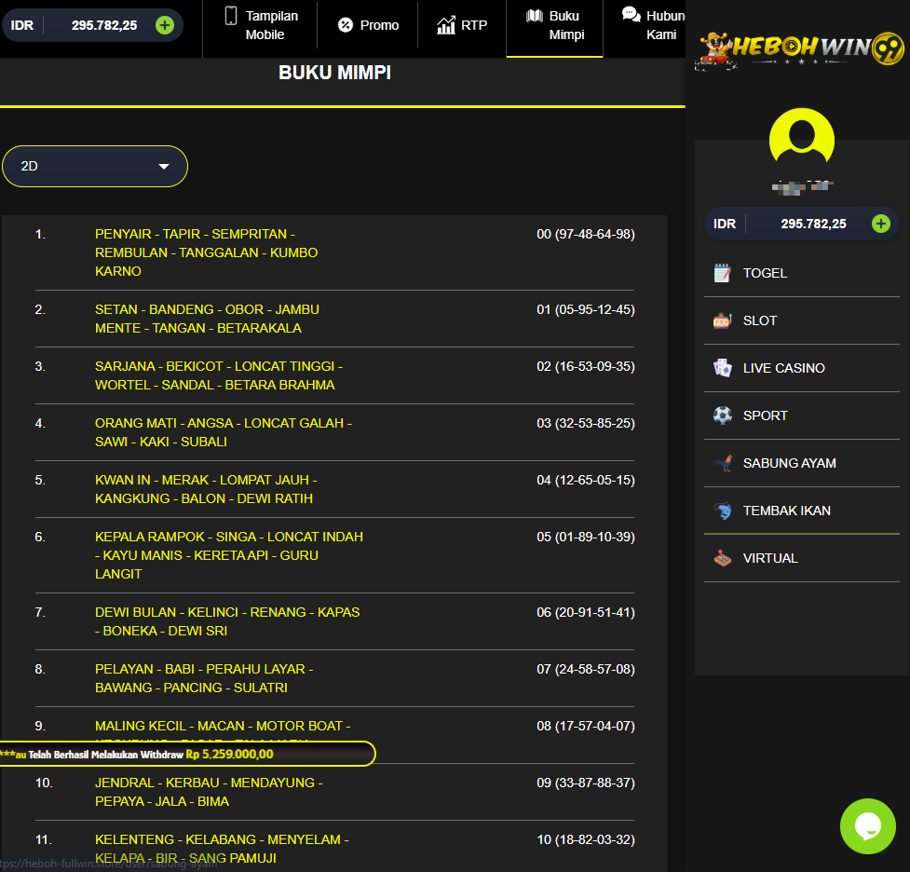
Task: Click the green plus deposit icon in top balance bar
Action: pyautogui.click(x=165, y=25)
